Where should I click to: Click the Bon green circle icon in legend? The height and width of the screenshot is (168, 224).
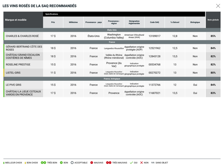pos(61,163)
